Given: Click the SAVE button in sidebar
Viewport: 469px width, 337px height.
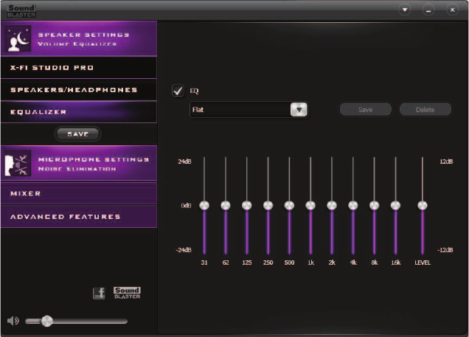Looking at the screenshot, I should tap(77, 134).
